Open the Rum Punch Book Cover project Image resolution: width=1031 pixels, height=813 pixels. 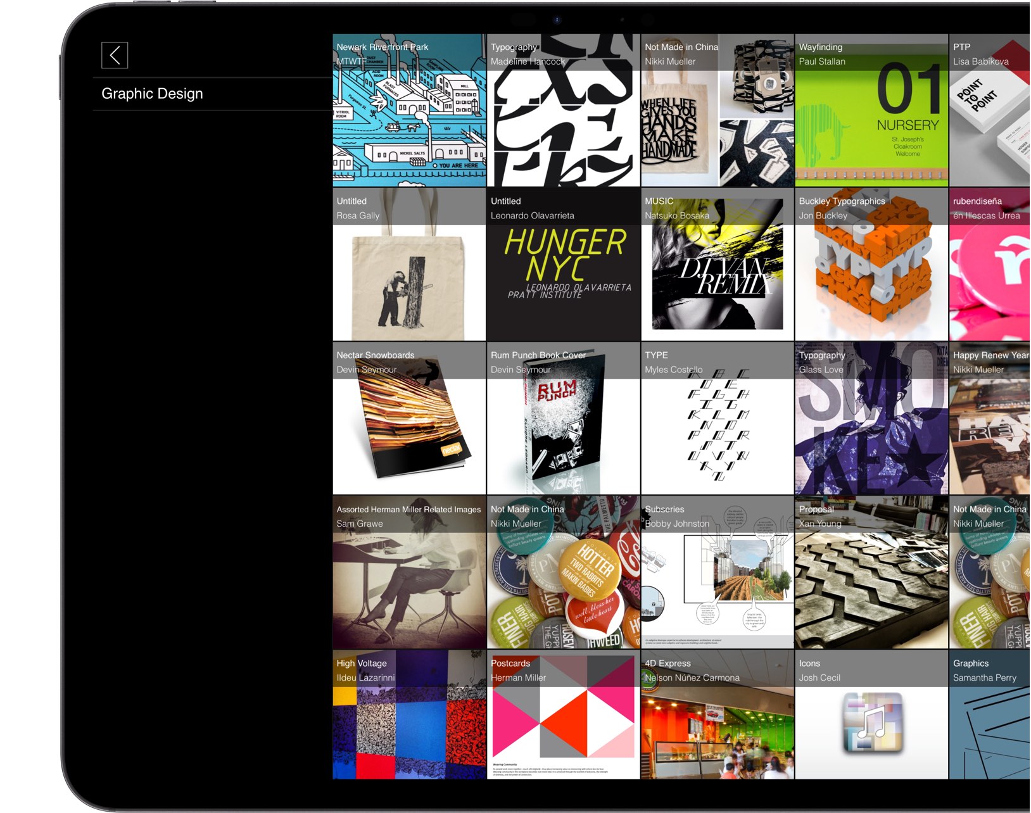click(x=562, y=419)
